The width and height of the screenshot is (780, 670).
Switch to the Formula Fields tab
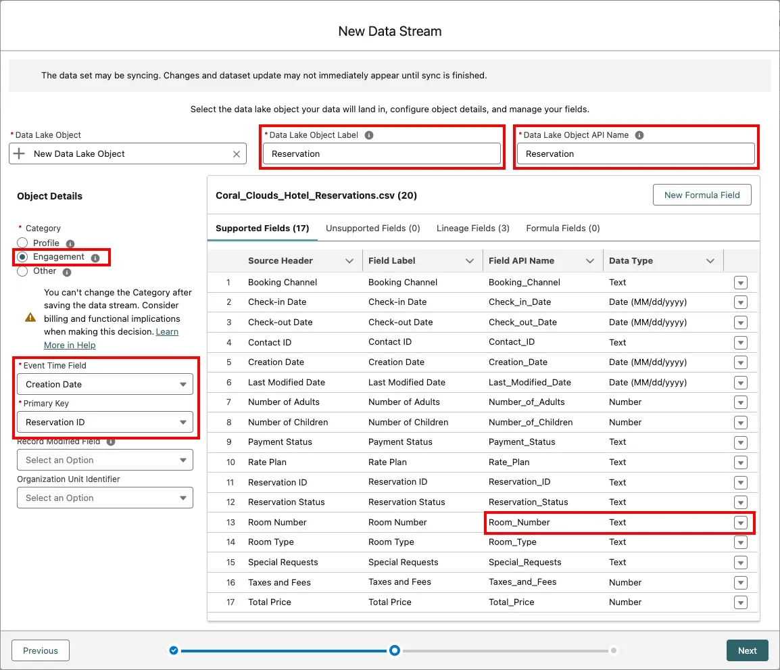[x=562, y=229]
